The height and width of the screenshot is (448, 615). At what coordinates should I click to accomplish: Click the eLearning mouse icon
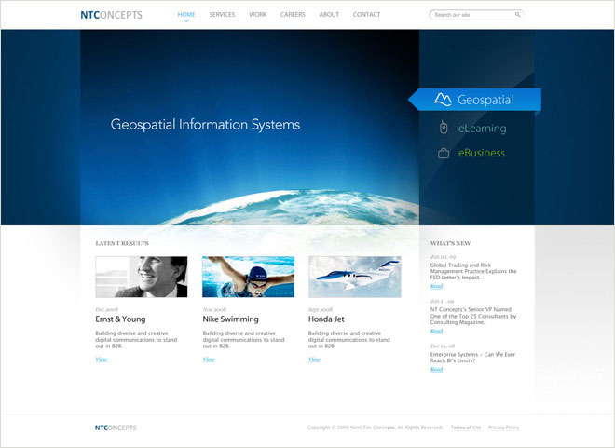pyautogui.click(x=444, y=128)
